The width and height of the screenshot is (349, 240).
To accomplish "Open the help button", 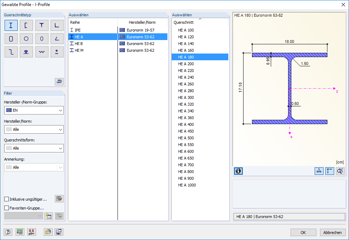I will tap(8, 232).
